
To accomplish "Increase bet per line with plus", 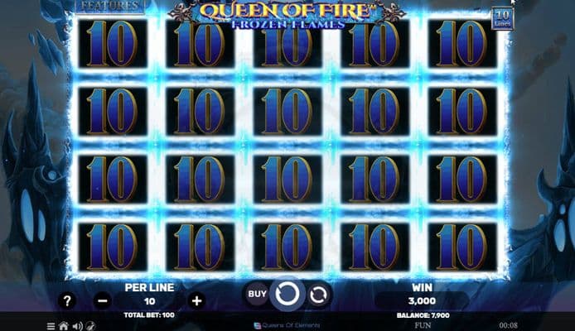I will 196,301.
